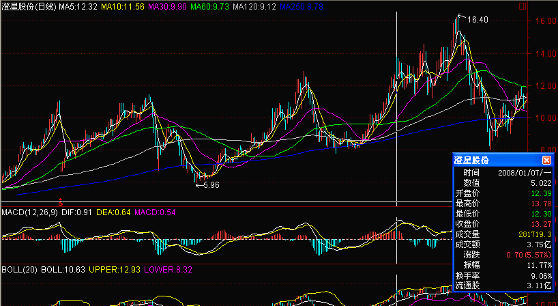Screen dimensions: 558x306
Task: Select the MA120:9.12 label
Action: tap(254, 6)
